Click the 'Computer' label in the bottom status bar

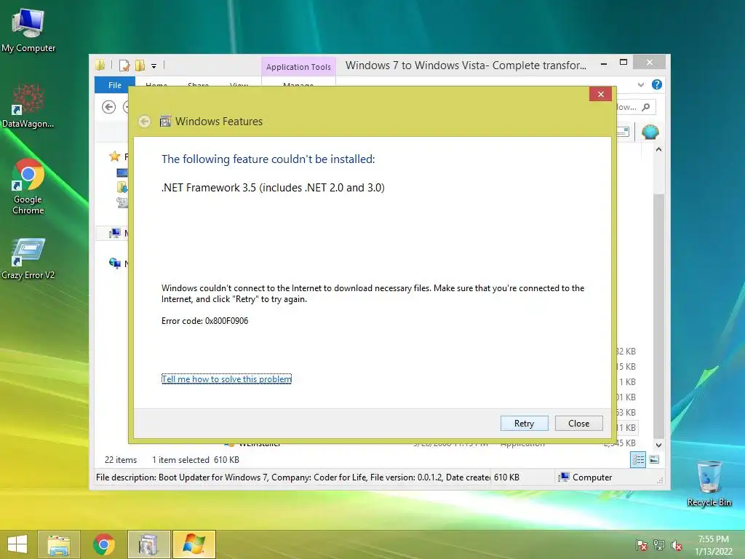(592, 477)
